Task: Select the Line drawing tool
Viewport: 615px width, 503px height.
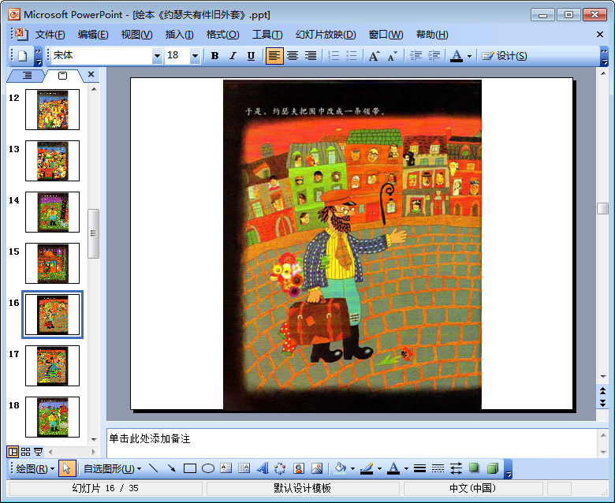Action: [x=153, y=468]
